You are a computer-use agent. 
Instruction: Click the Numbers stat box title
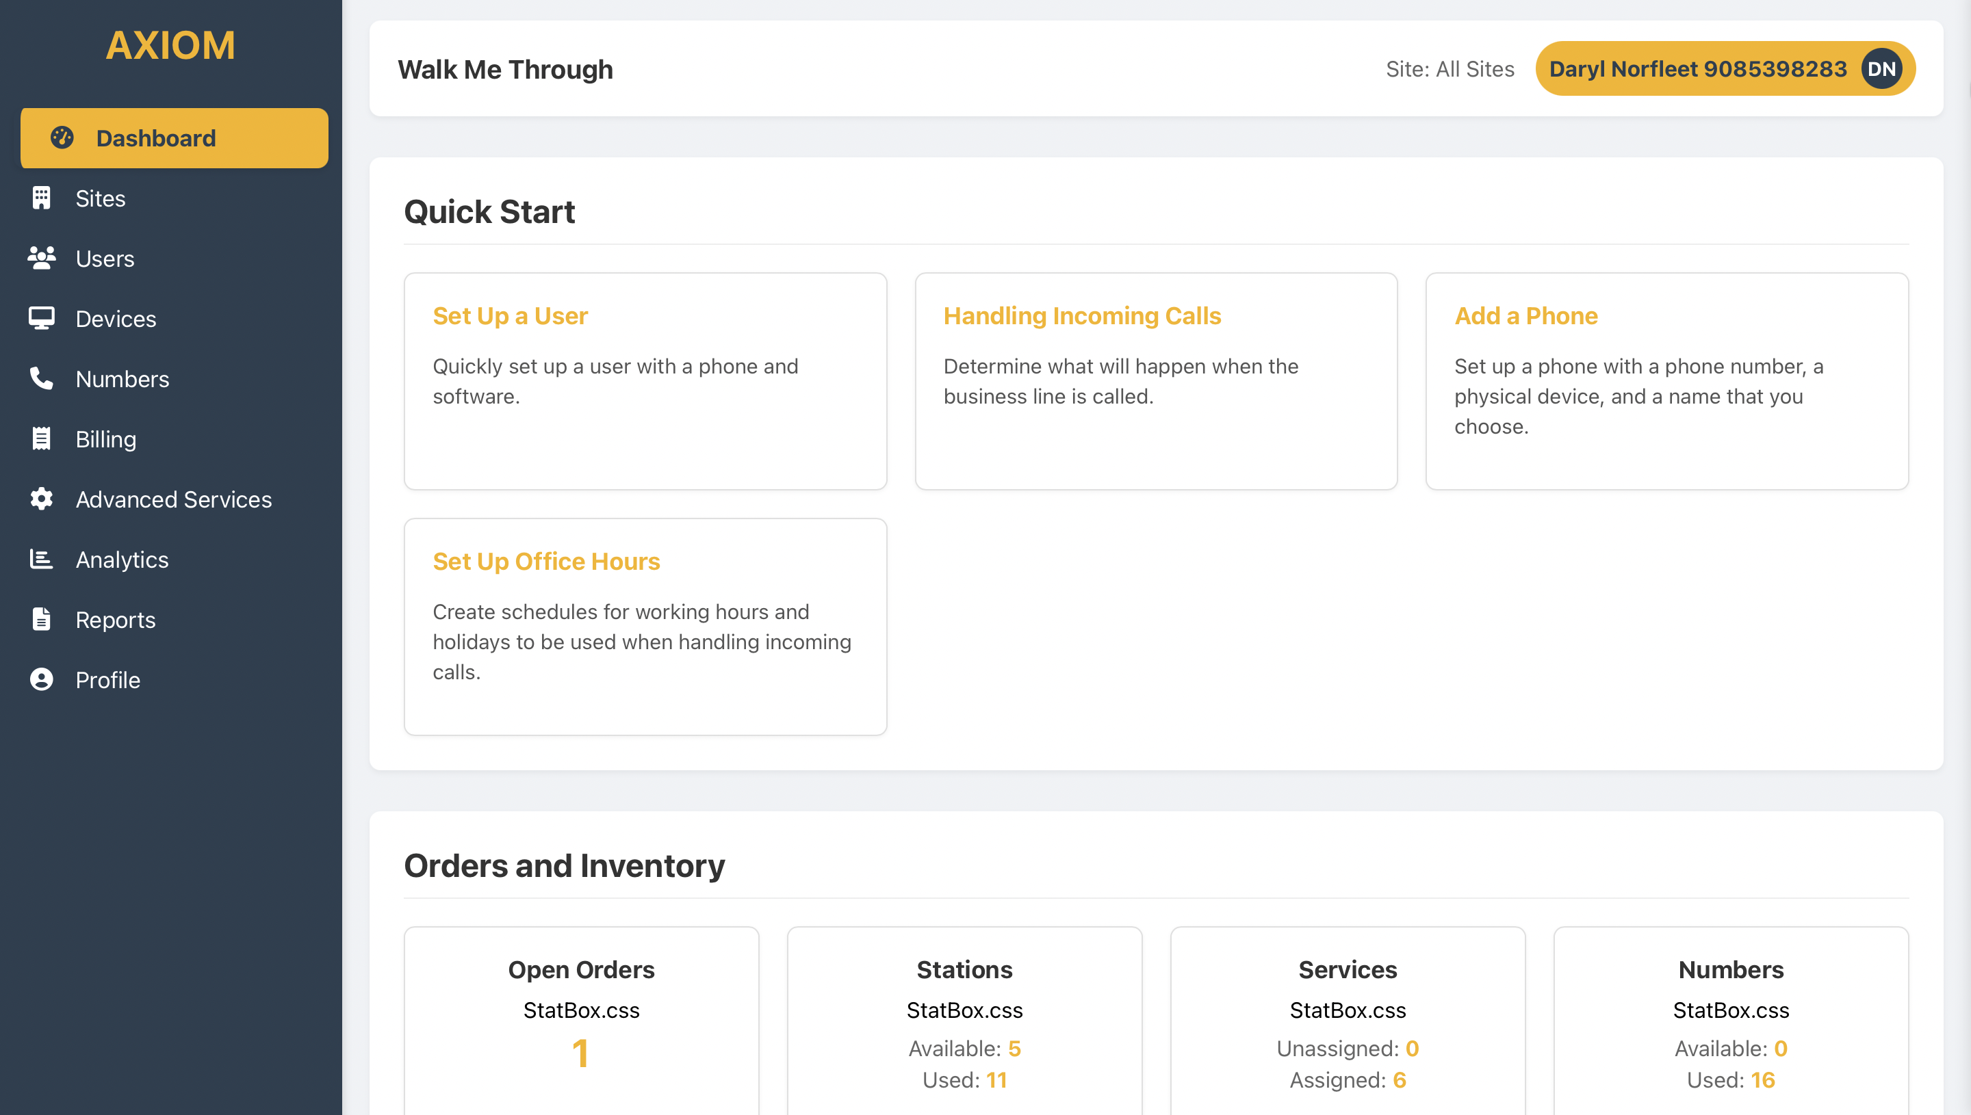(1731, 969)
